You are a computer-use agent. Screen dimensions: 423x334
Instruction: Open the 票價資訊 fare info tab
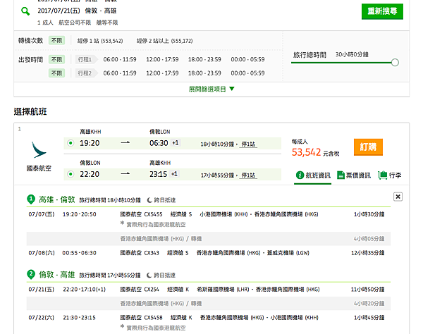coord(354,175)
